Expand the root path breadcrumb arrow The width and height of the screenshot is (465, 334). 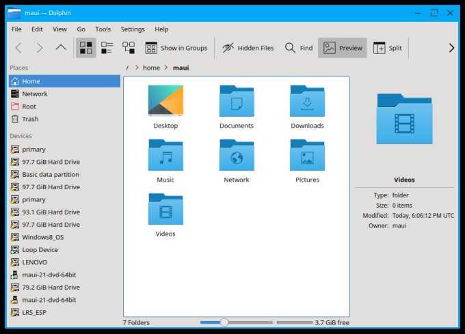137,68
